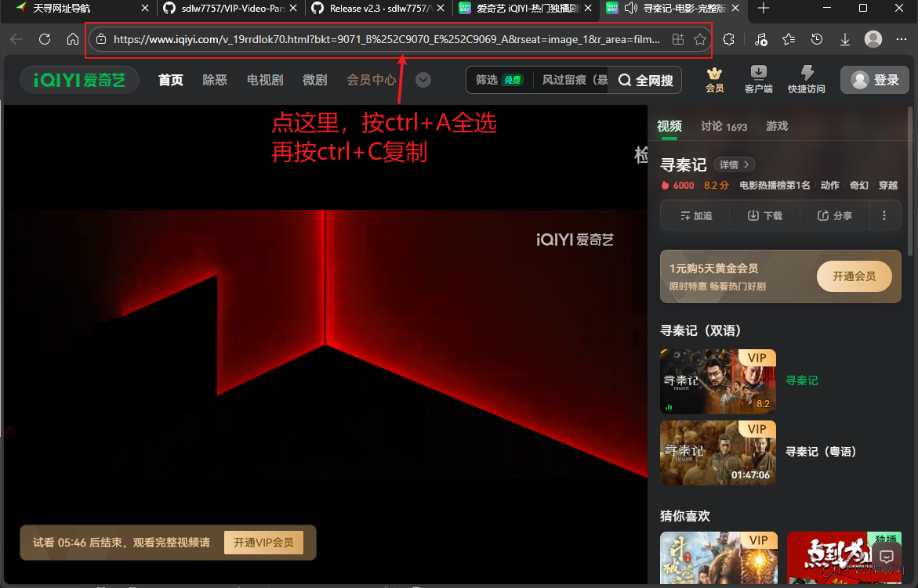918x588 pixels.
Task: Click the 奇幻 genre tag
Action: tap(859, 186)
